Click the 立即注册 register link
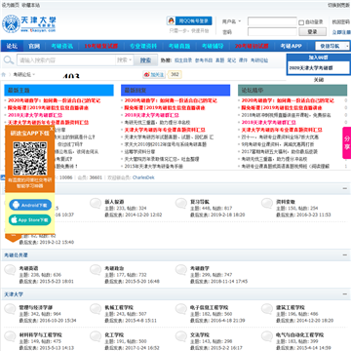 341,32
